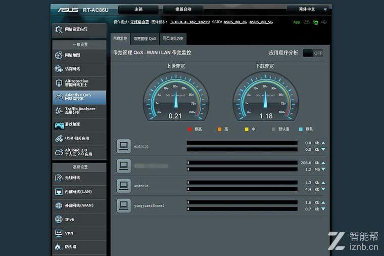Click the USB status icon in header
This screenshot has height=256, width=384.
click(324, 22)
